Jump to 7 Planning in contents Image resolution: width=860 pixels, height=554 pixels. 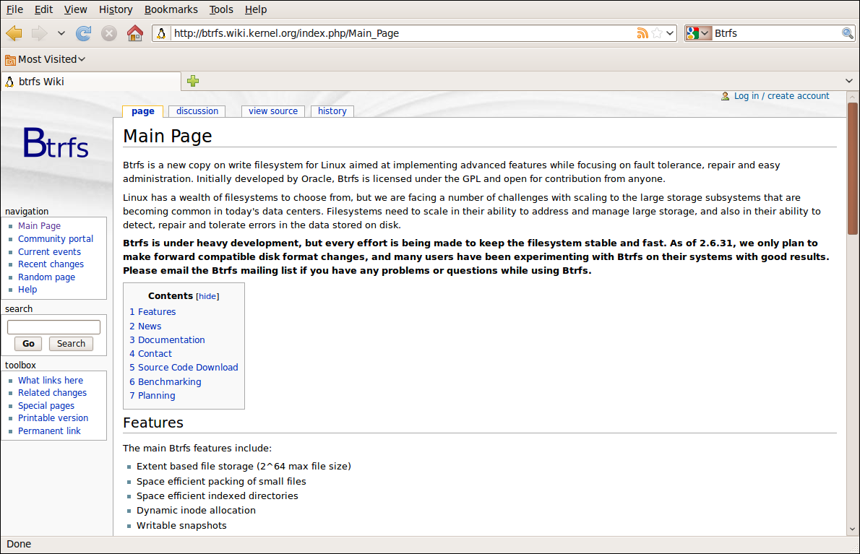coord(152,396)
